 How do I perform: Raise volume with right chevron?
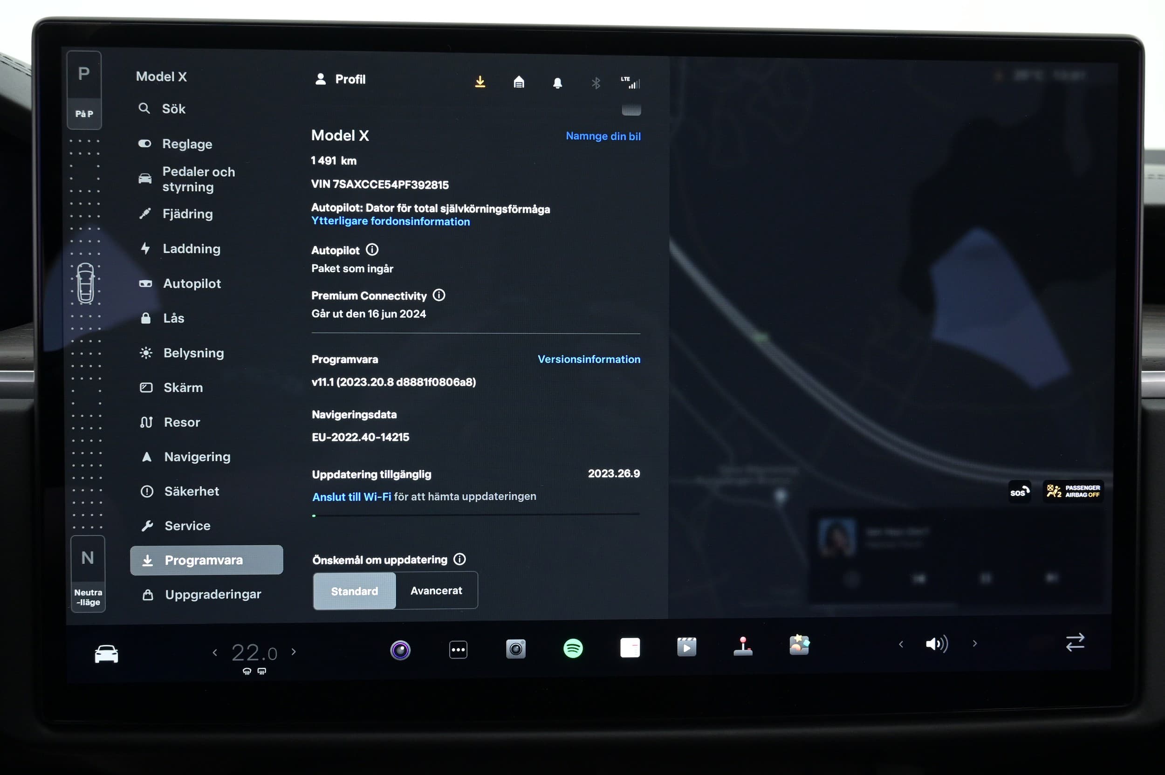pyautogui.click(x=975, y=643)
